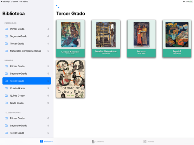Open Preescolar Primer Grado list row
Image resolution: width=194 pixels, height=145 pixels.
point(27,29)
